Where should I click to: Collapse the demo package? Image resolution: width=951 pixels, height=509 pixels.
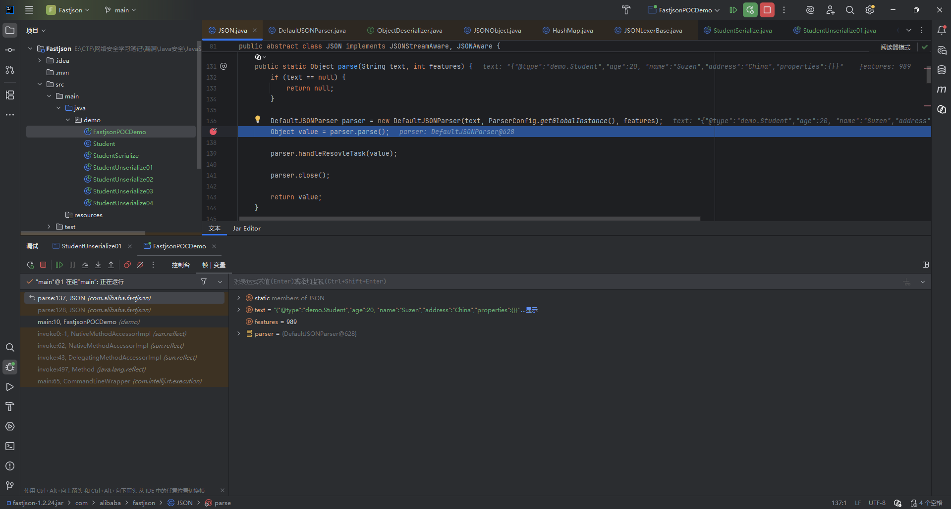tap(68, 120)
